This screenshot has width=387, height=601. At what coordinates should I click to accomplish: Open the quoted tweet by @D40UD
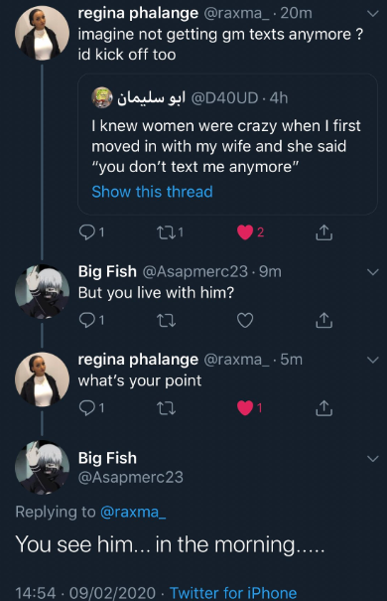[x=227, y=144]
